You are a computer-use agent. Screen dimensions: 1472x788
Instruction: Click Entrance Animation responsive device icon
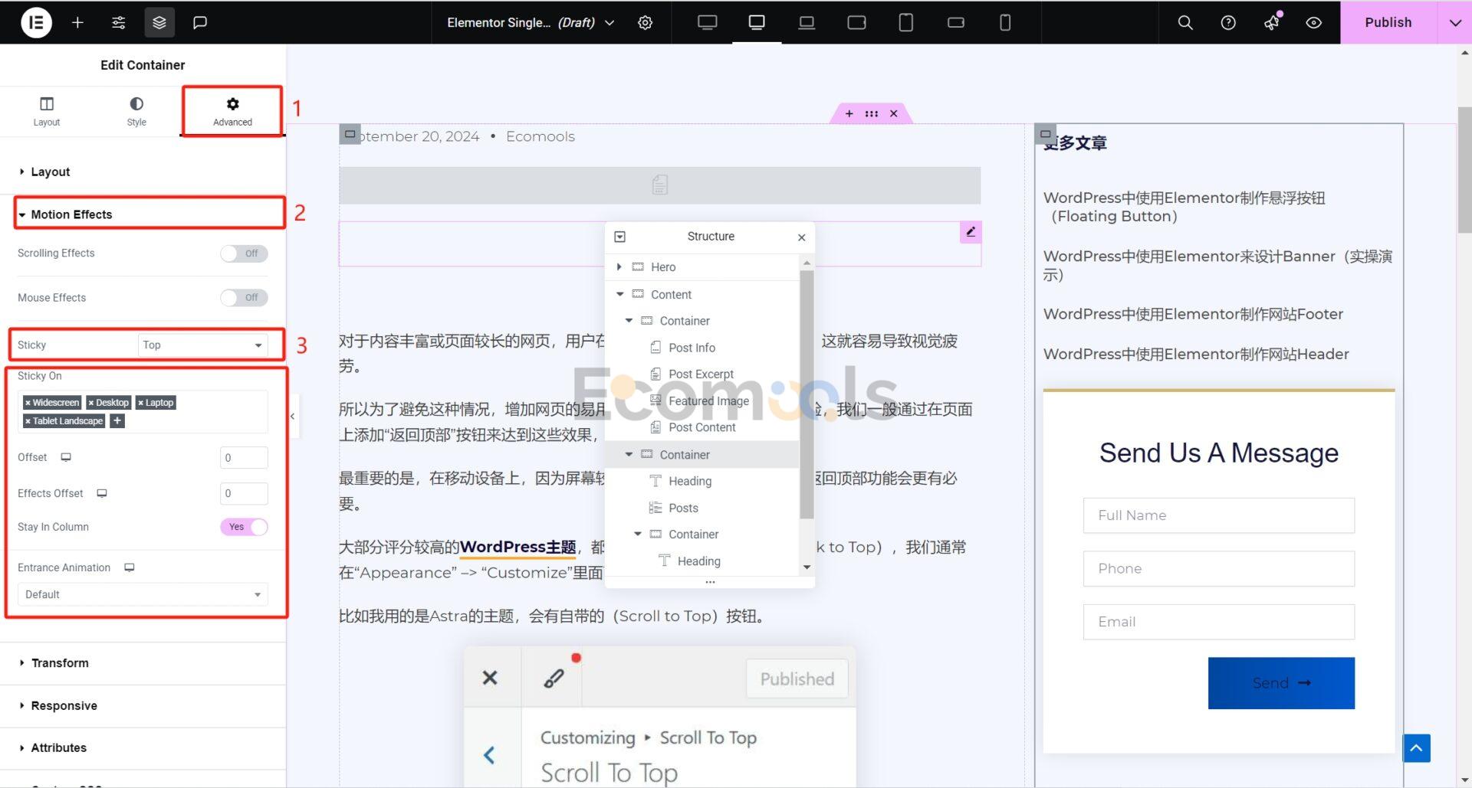[x=130, y=567]
